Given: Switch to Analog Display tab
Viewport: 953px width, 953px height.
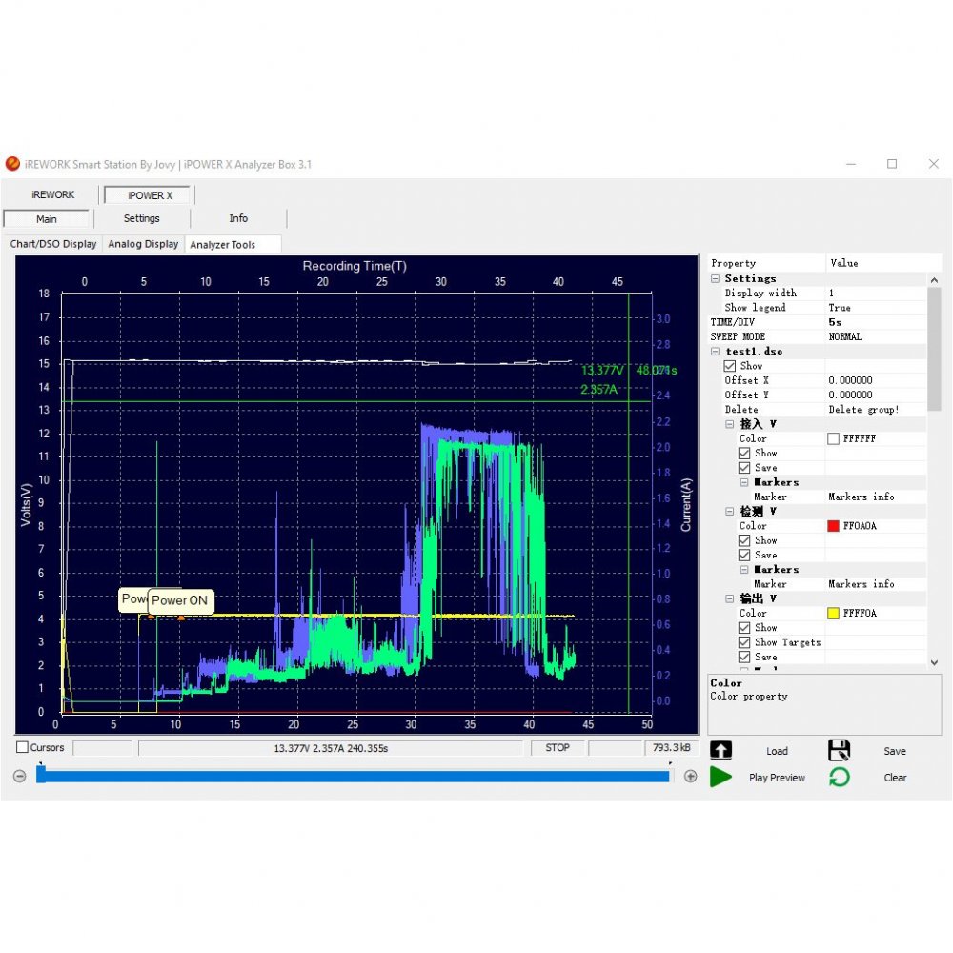Looking at the screenshot, I should [x=143, y=244].
